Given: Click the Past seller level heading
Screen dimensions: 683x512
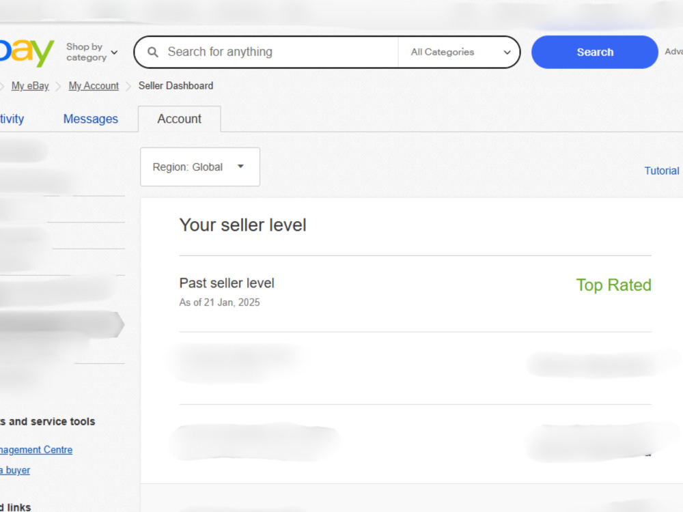Looking at the screenshot, I should (227, 283).
